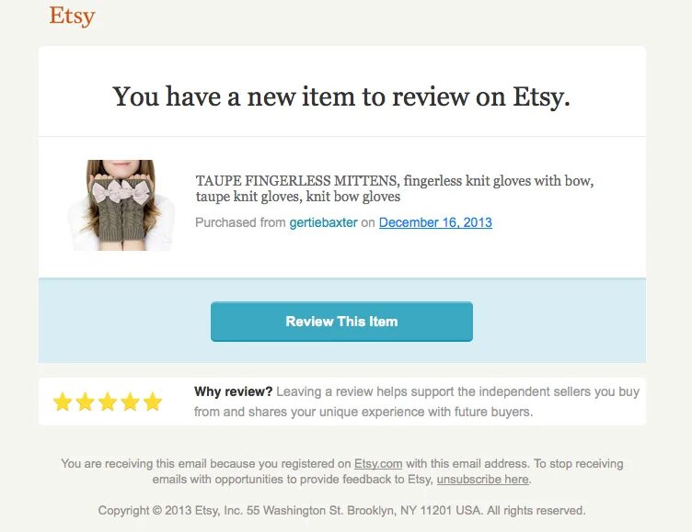Click the fifth and last rating star
Viewport: 692px width, 532px height.
tap(153, 402)
